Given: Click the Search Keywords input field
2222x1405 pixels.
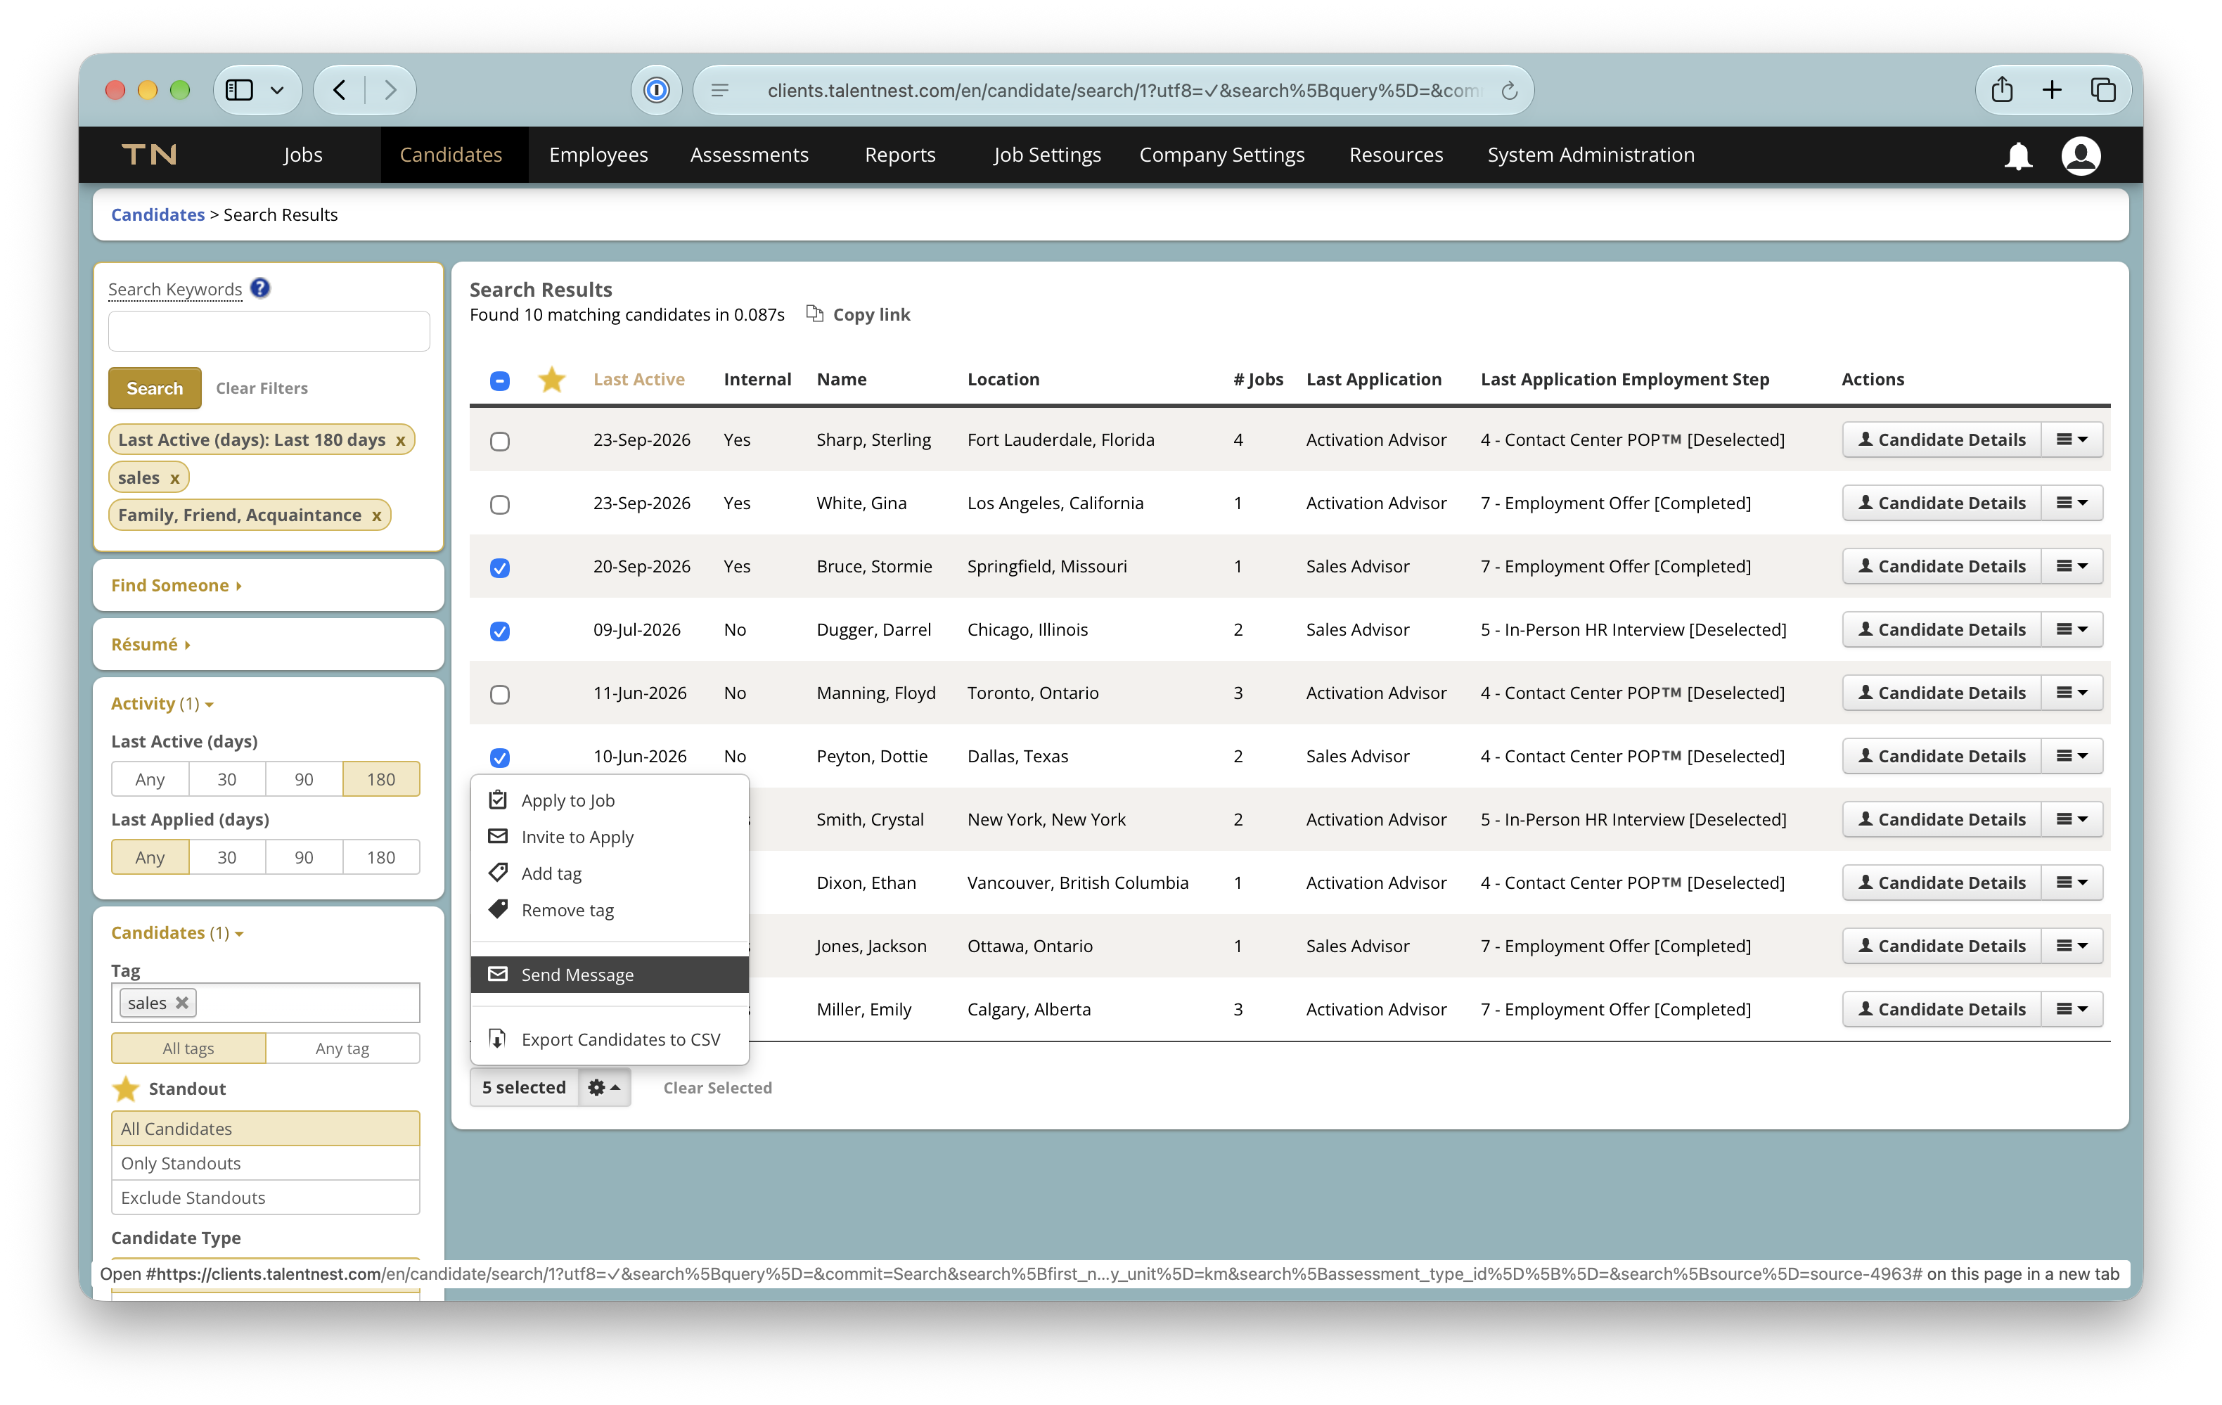Looking at the screenshot, I should (x=269, y=331).
